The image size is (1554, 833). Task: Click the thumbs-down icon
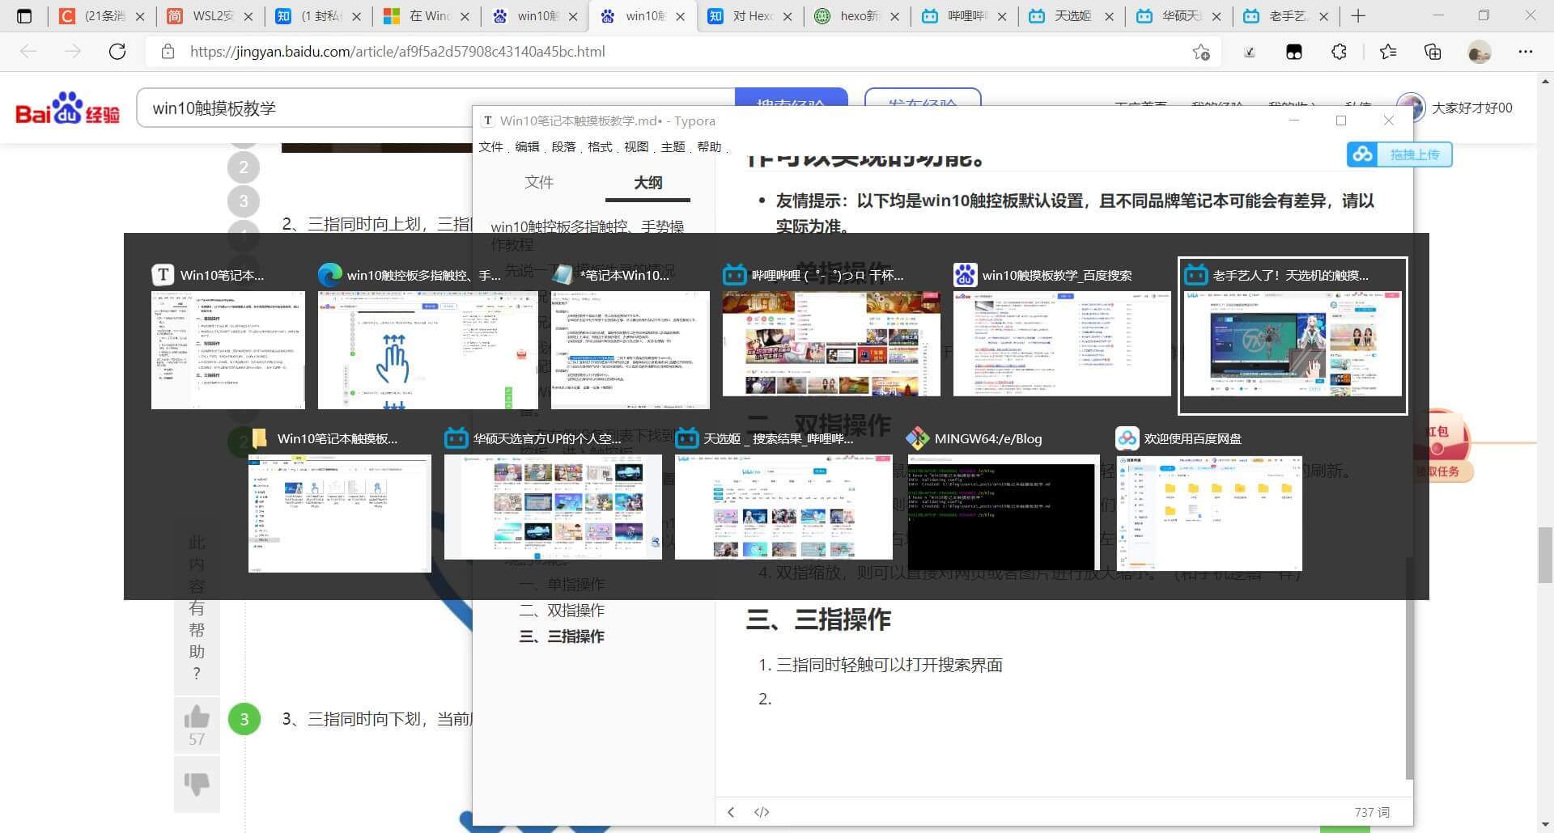click(197, 783)
